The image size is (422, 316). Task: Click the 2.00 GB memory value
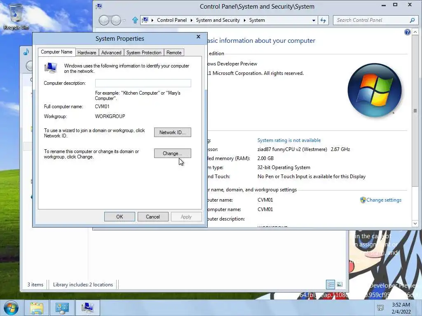265,158
